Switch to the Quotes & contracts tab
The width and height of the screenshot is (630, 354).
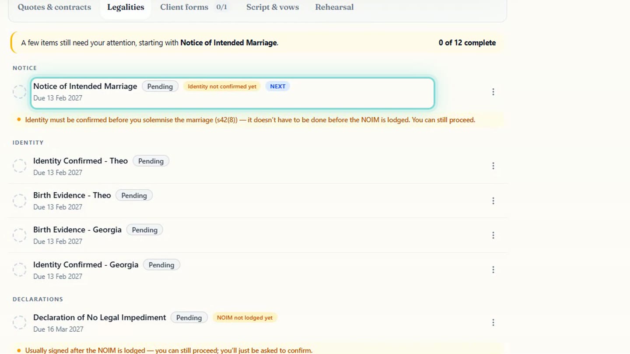(54, 7)
